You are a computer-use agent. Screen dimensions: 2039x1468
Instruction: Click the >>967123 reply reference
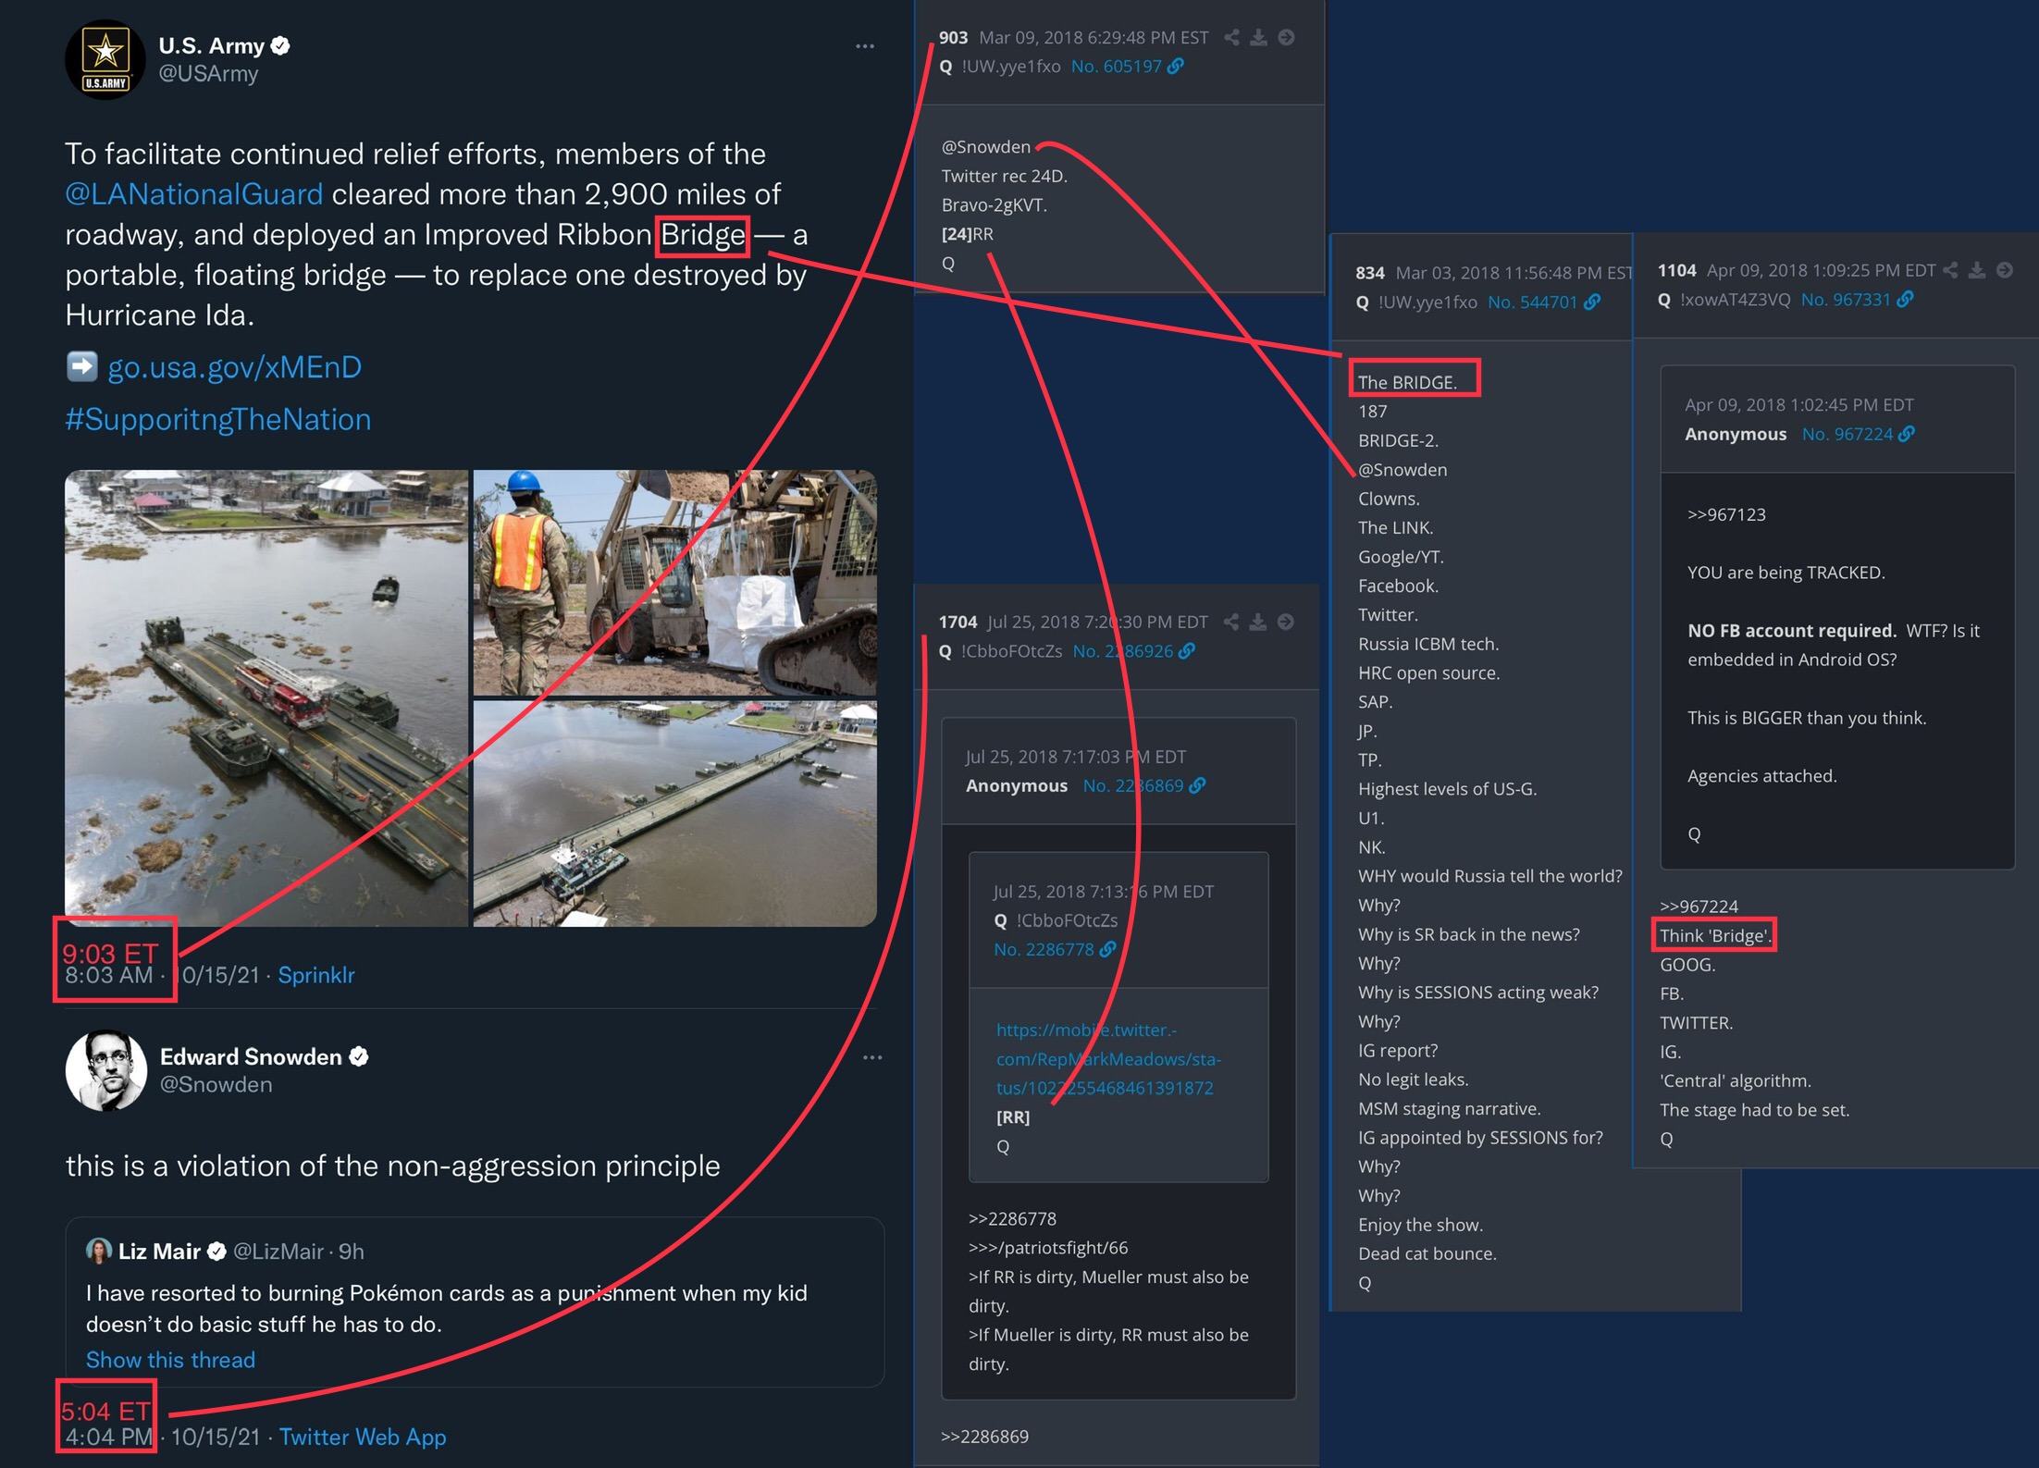[x=1726, y=514]
